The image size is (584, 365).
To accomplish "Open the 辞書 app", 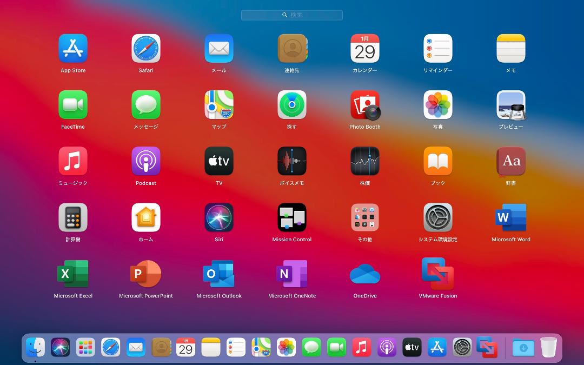I will [x=511, y=161].
